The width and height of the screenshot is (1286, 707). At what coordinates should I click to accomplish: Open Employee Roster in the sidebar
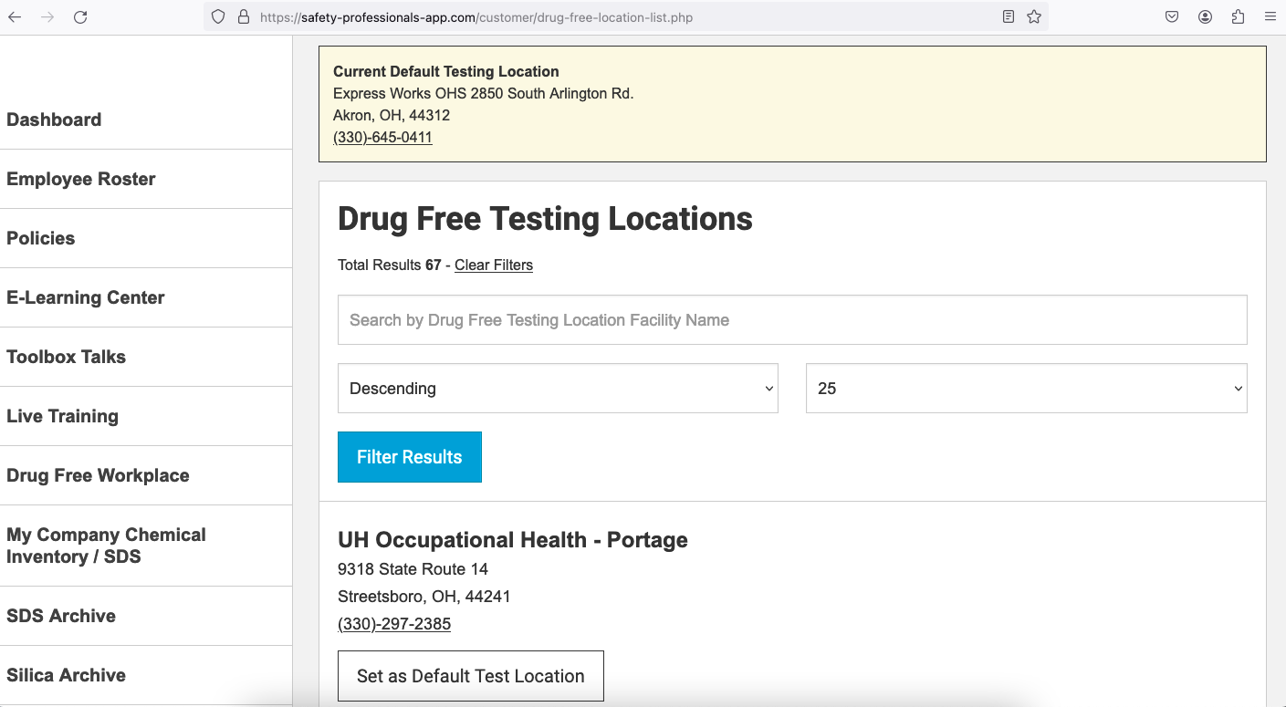pyautogui.click(x=81, y=179)
